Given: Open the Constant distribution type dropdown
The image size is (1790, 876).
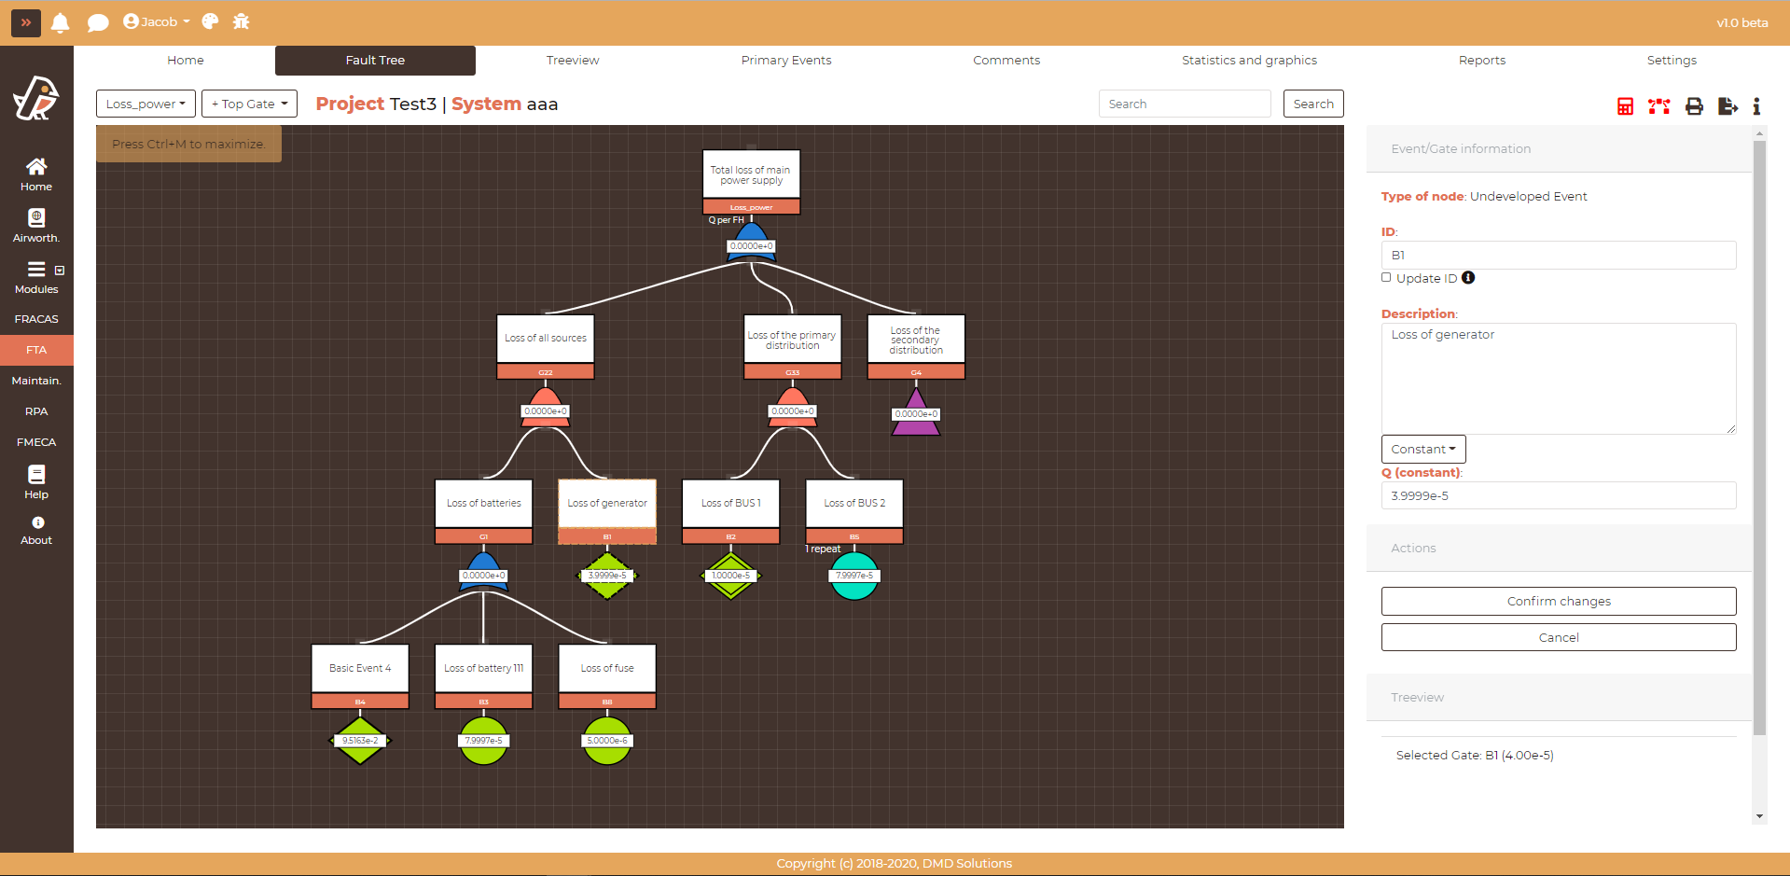Looking at the screenshot, I should pos(1422,449).
